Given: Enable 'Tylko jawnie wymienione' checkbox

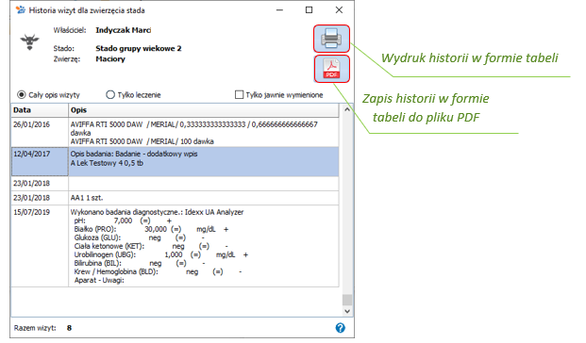Looking at the screenshot, I should 239,95.
